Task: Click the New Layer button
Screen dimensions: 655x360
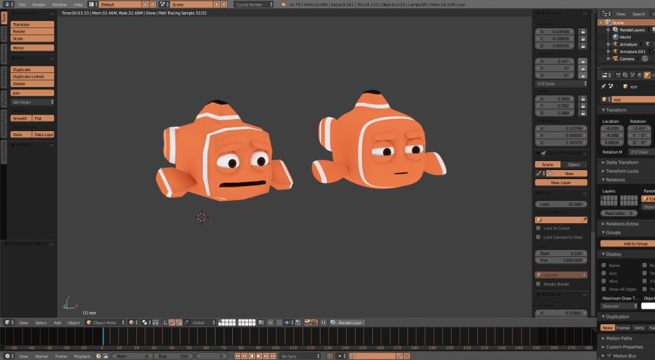Action: [561, 182]
